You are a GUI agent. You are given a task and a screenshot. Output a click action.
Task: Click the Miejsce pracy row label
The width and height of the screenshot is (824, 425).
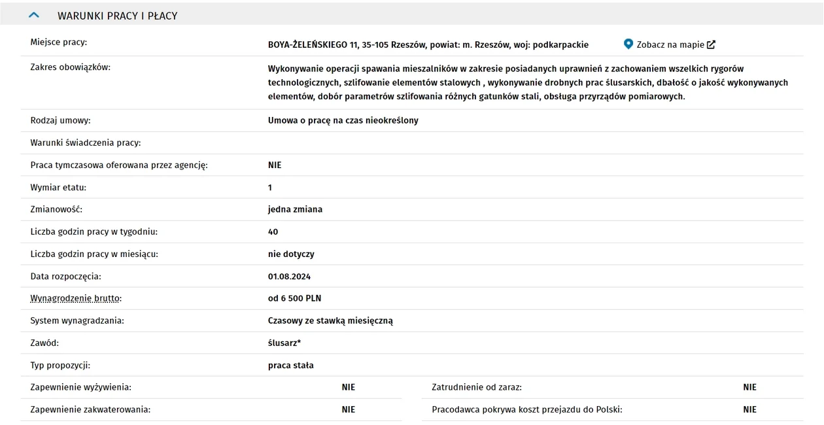59,42
